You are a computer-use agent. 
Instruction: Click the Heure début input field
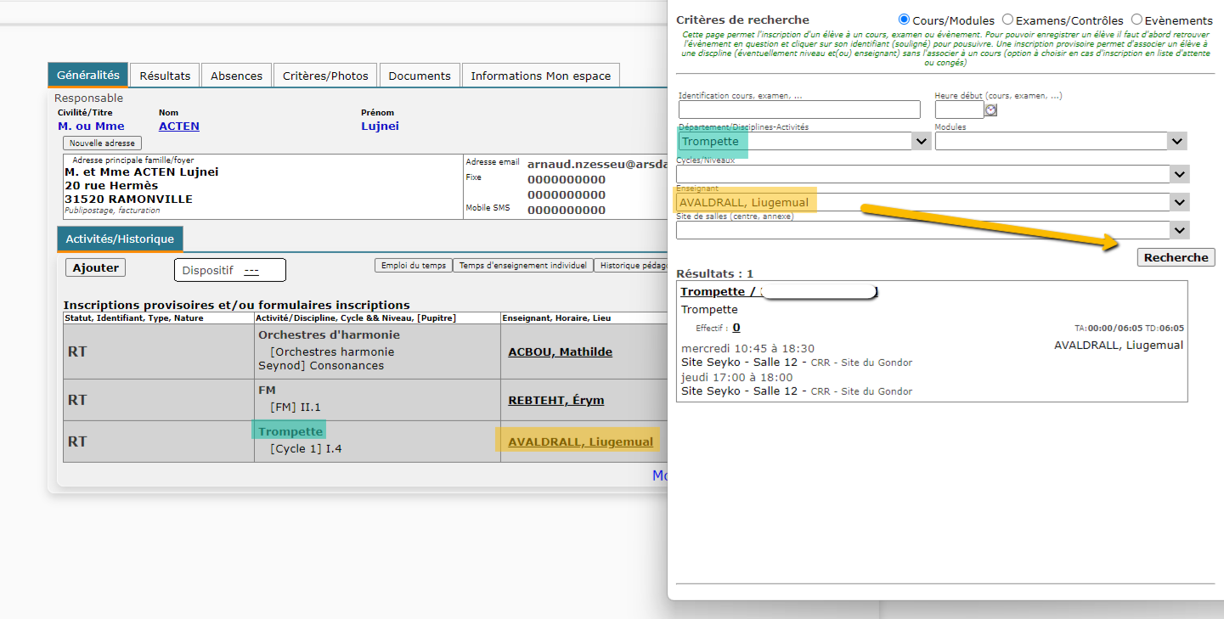click(959, 110)
